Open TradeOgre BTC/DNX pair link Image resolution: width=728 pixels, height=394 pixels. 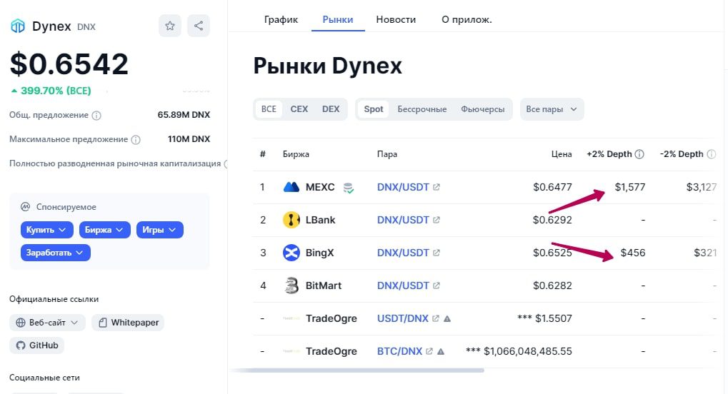coord(400,351)
